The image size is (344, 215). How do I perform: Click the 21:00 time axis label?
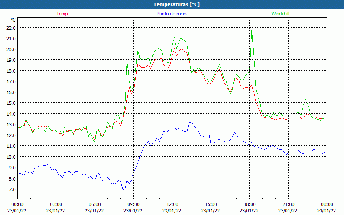tap(288, 204)
